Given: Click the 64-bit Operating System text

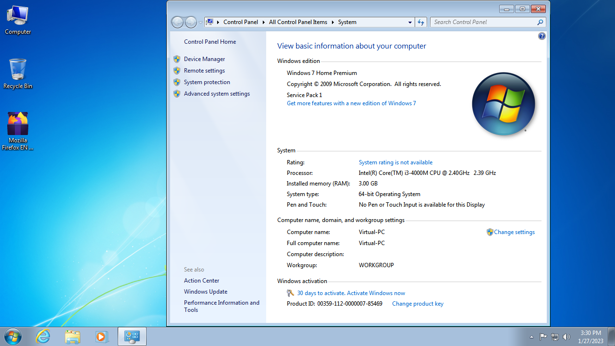Looking at the screenshot, I should click(390, 194).
